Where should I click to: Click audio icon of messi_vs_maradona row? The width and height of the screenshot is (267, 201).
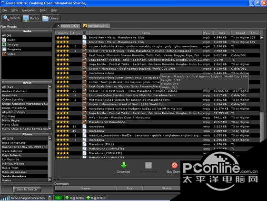click(84, 136)
